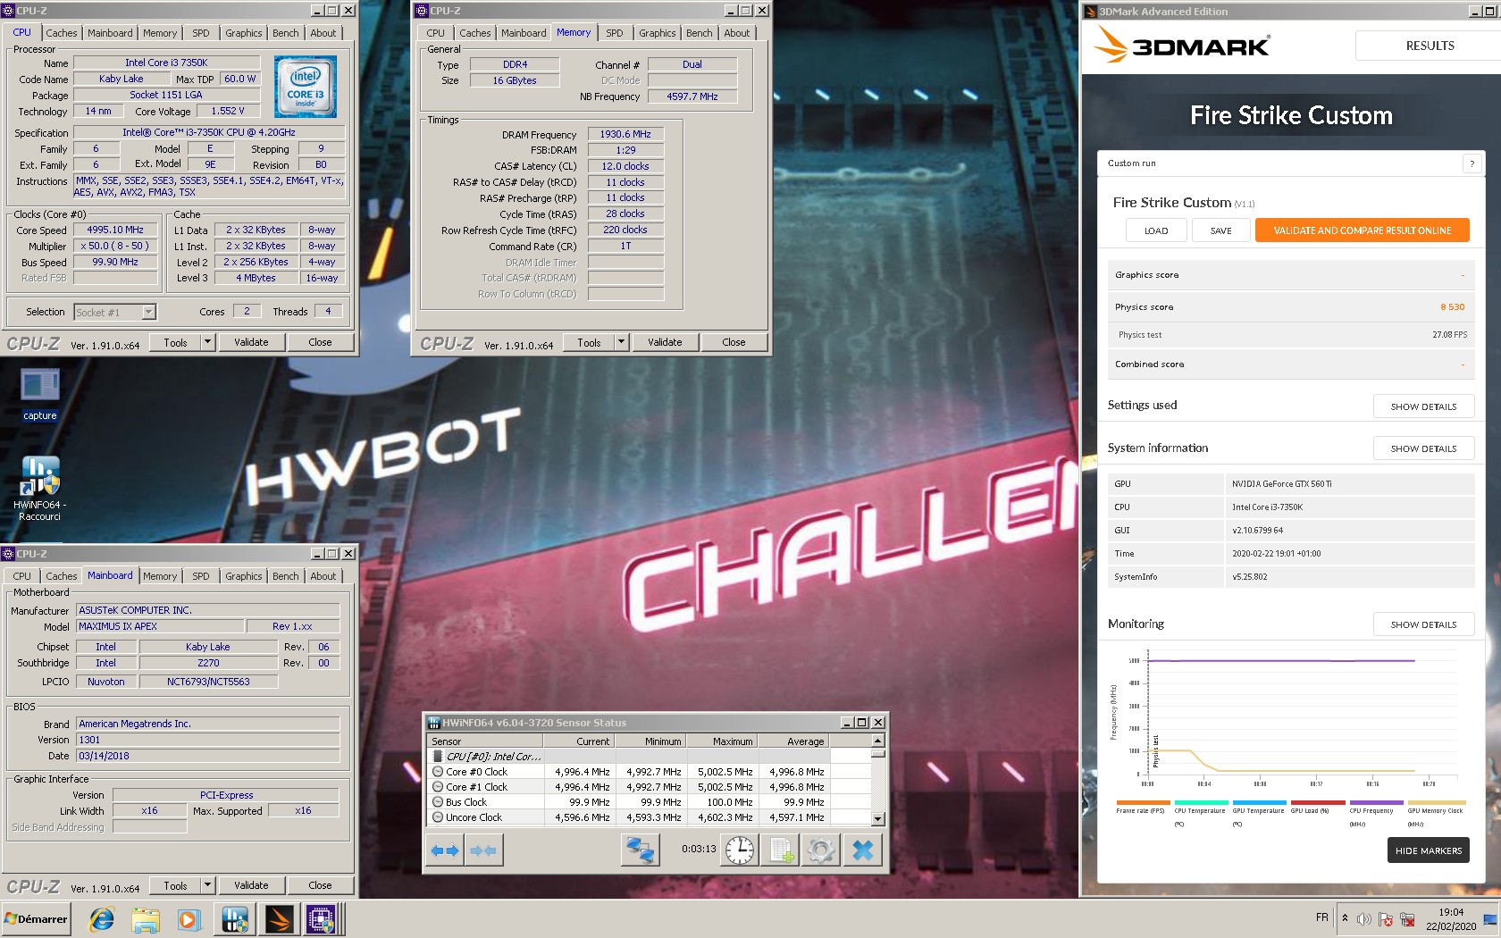
Task: Click FR language indicator in taskbar
Action: (x=1321, y=917)
